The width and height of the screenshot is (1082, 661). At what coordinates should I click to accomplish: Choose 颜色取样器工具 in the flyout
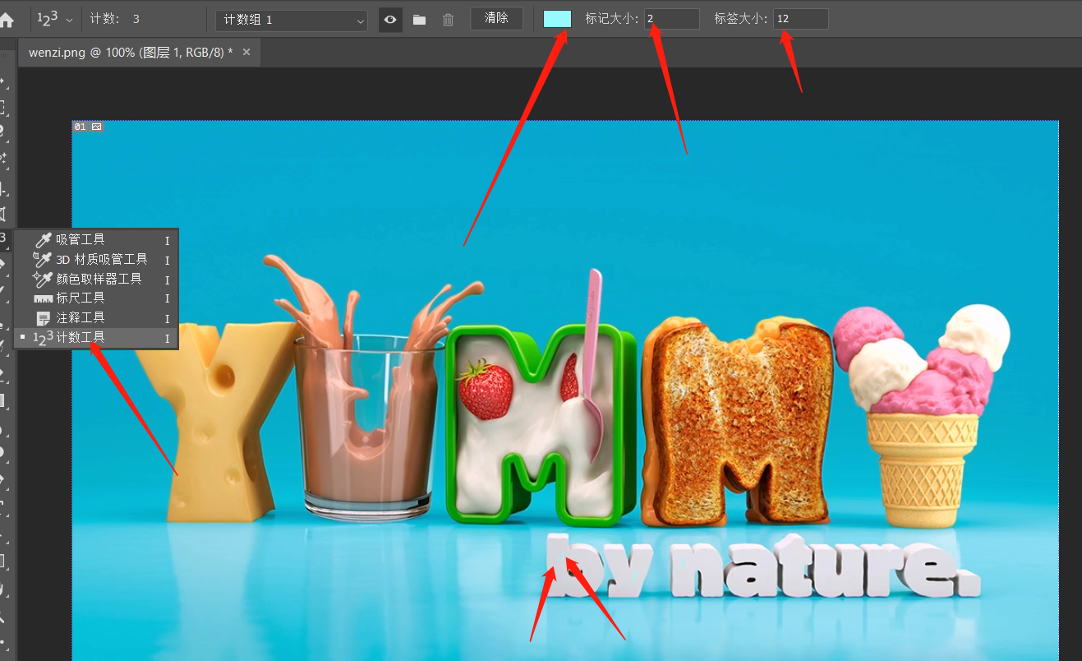[96, 279]
